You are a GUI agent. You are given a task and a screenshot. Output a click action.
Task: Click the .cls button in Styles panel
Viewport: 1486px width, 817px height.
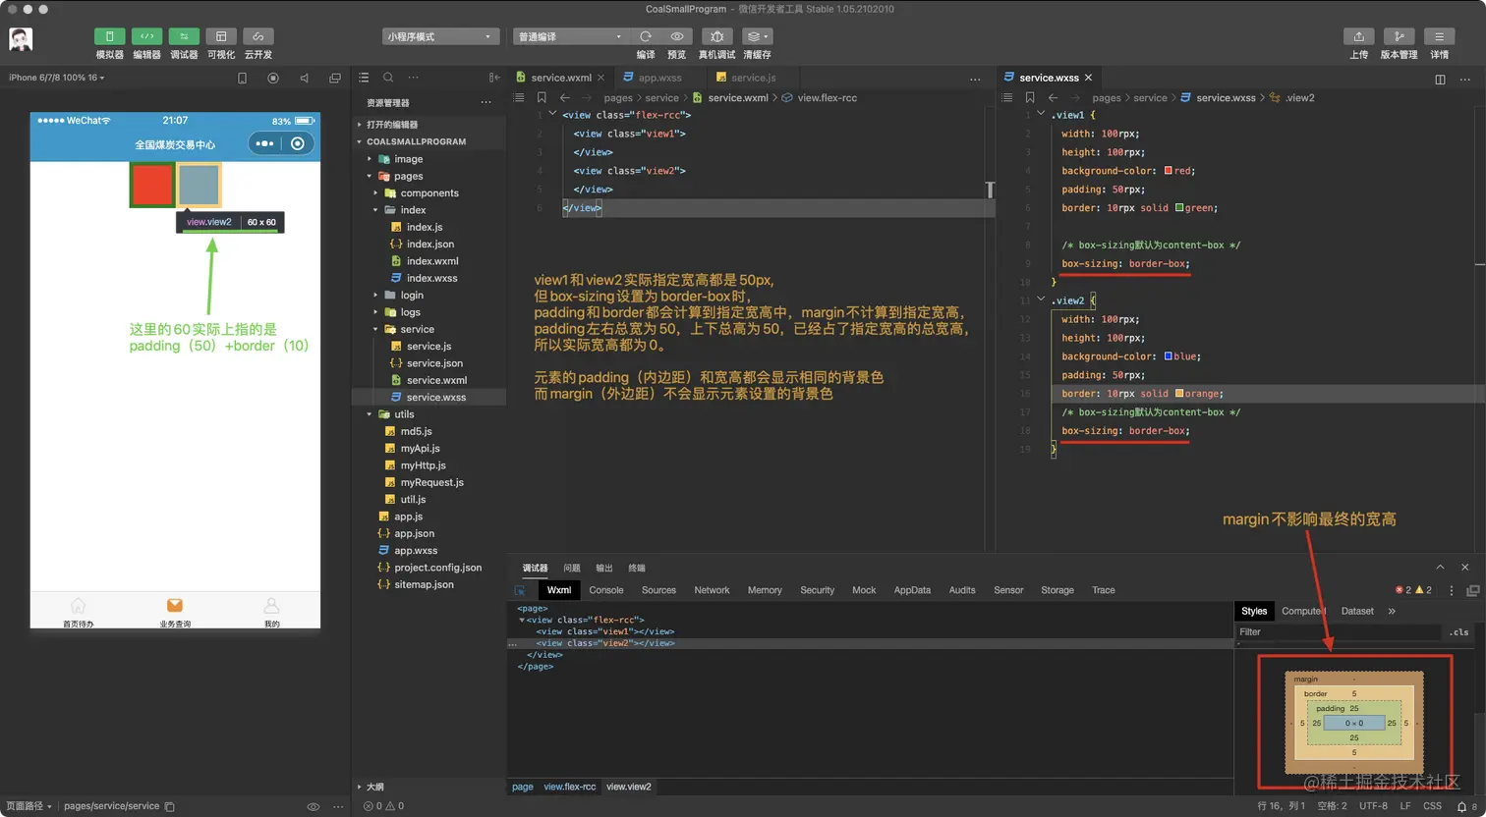(1459, 632)
